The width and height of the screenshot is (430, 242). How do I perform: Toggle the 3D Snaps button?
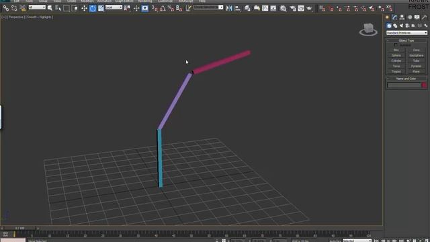155,8
